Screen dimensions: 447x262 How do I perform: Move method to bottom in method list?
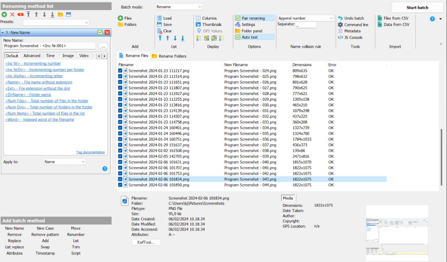52,15
